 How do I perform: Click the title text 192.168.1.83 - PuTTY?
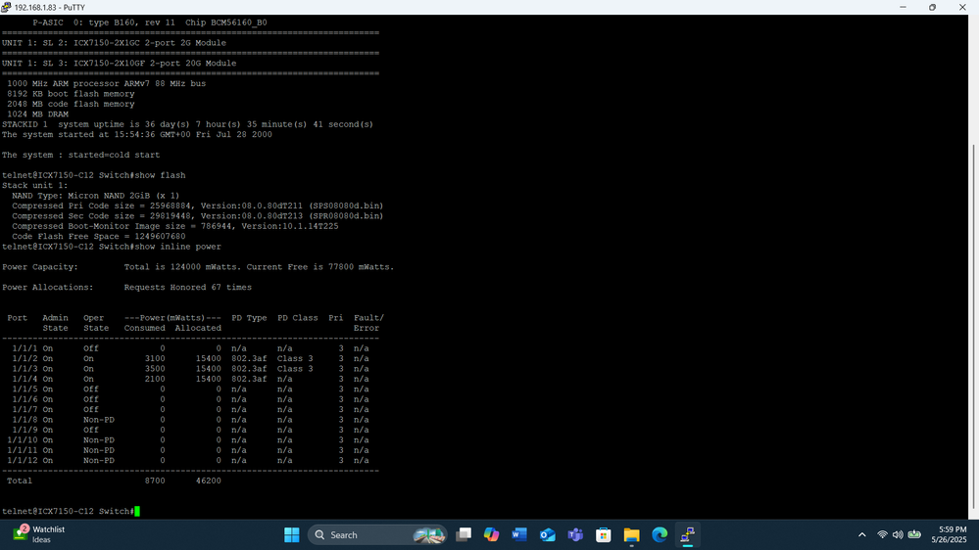tap(49, 8)
